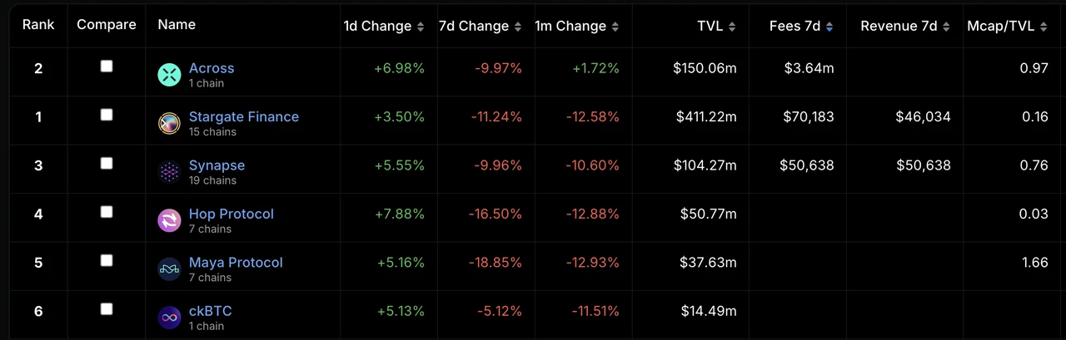Sort by Fees 7d arrow icon
This screenshot has width=1066, height=340.
[829, 27]
